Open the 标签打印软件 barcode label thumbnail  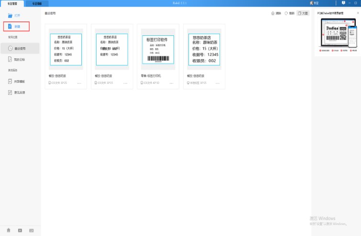point(158,49)
